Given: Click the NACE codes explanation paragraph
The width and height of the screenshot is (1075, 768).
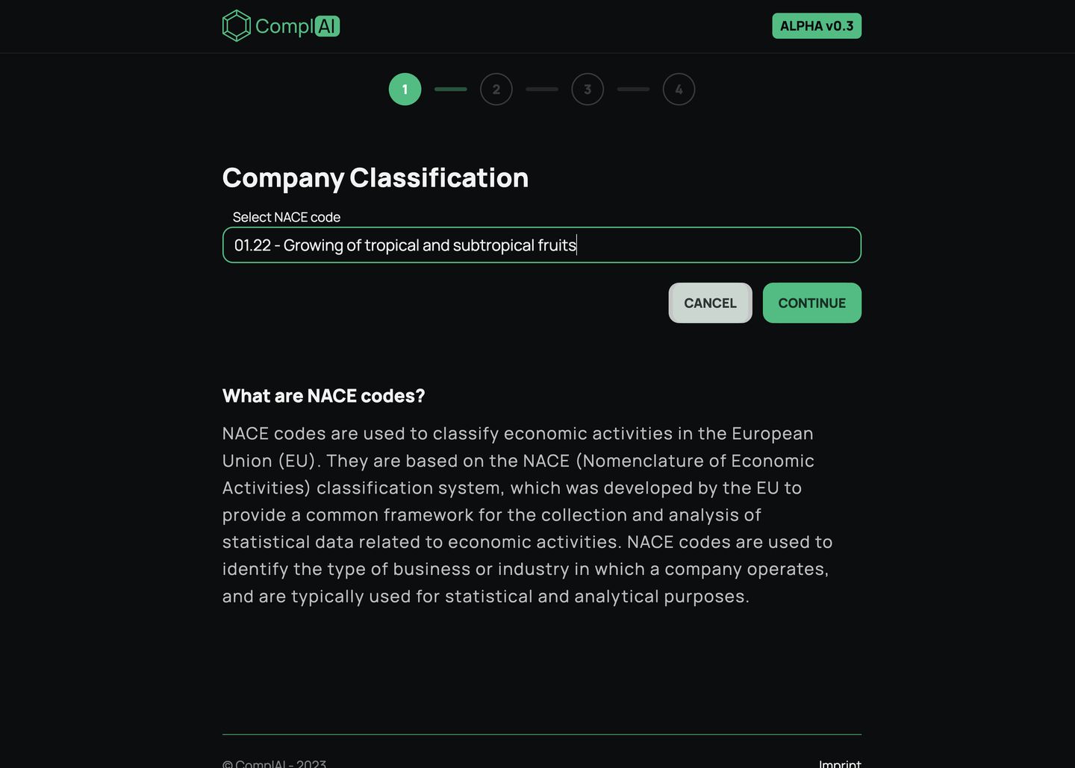Looking at the screenshot, I should click(528, 514).
